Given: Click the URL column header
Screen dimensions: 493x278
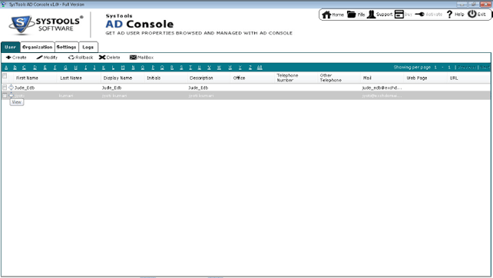Looking at the screenshot, I should [454, 78].
